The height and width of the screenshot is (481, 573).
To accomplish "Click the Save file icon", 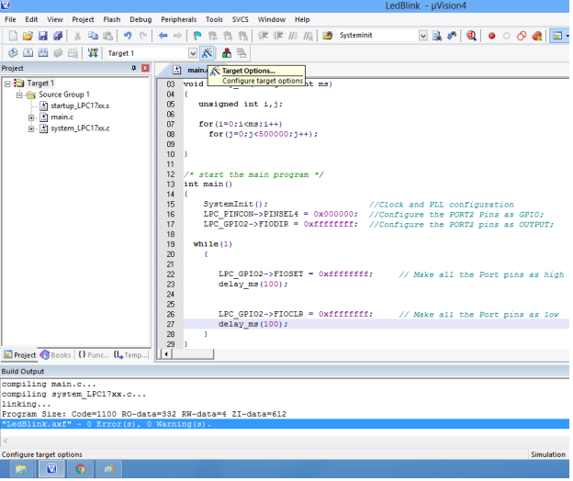I will (x=44, y=36).
